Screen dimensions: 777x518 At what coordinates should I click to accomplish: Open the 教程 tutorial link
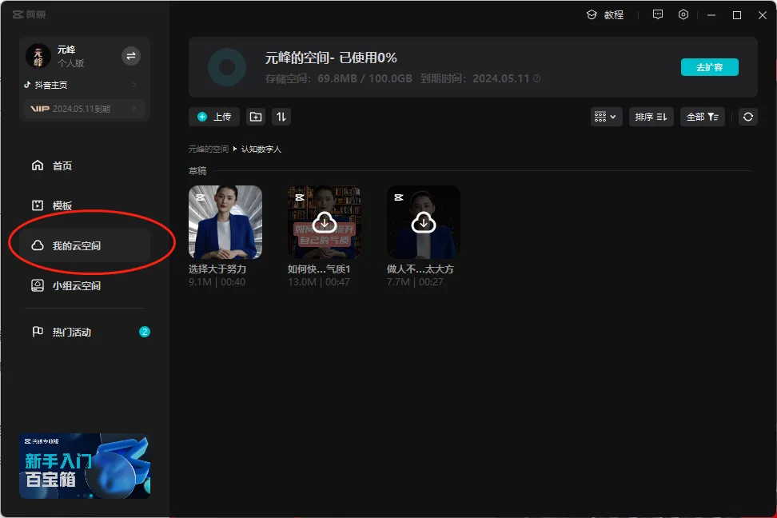[604, 15]
